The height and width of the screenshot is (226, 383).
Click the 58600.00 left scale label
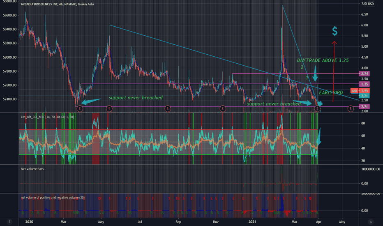click(x=9, y=15)
